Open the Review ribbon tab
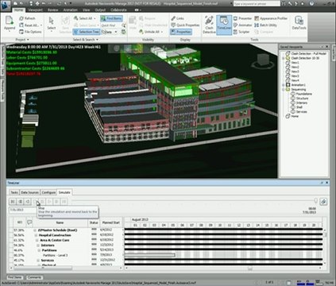The width and height of the screenshot is (336, 286). click(53, 10)
